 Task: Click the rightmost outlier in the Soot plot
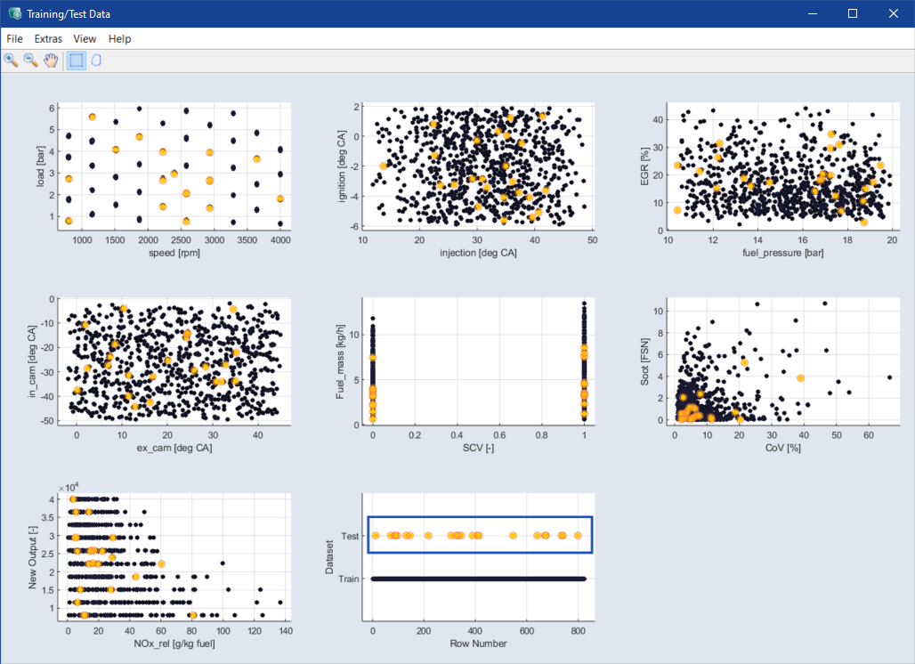click(889, 377)
